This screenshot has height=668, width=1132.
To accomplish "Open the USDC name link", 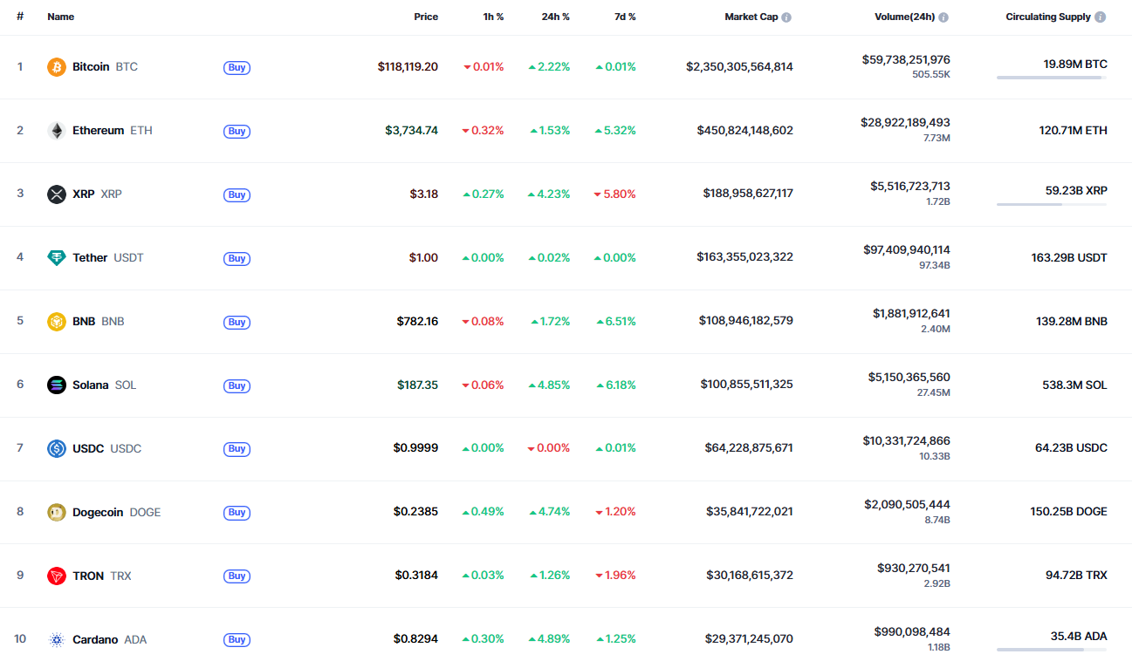I will [x=88, y=449].
